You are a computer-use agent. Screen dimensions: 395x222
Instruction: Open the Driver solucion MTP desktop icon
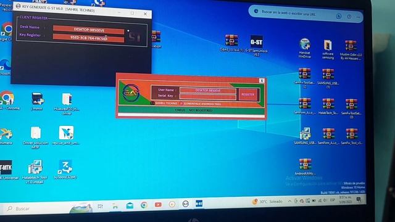pos(36,137)
